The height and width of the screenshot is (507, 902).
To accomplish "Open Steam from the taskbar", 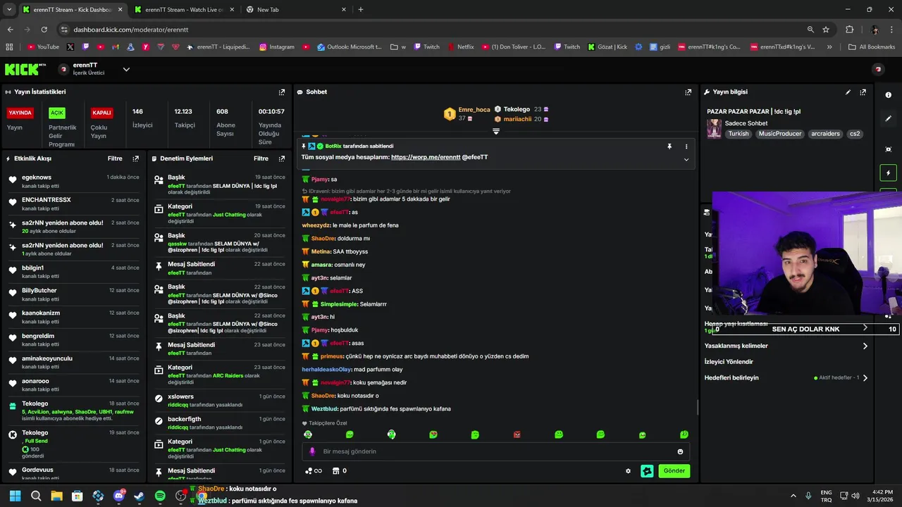I will 140,496.
